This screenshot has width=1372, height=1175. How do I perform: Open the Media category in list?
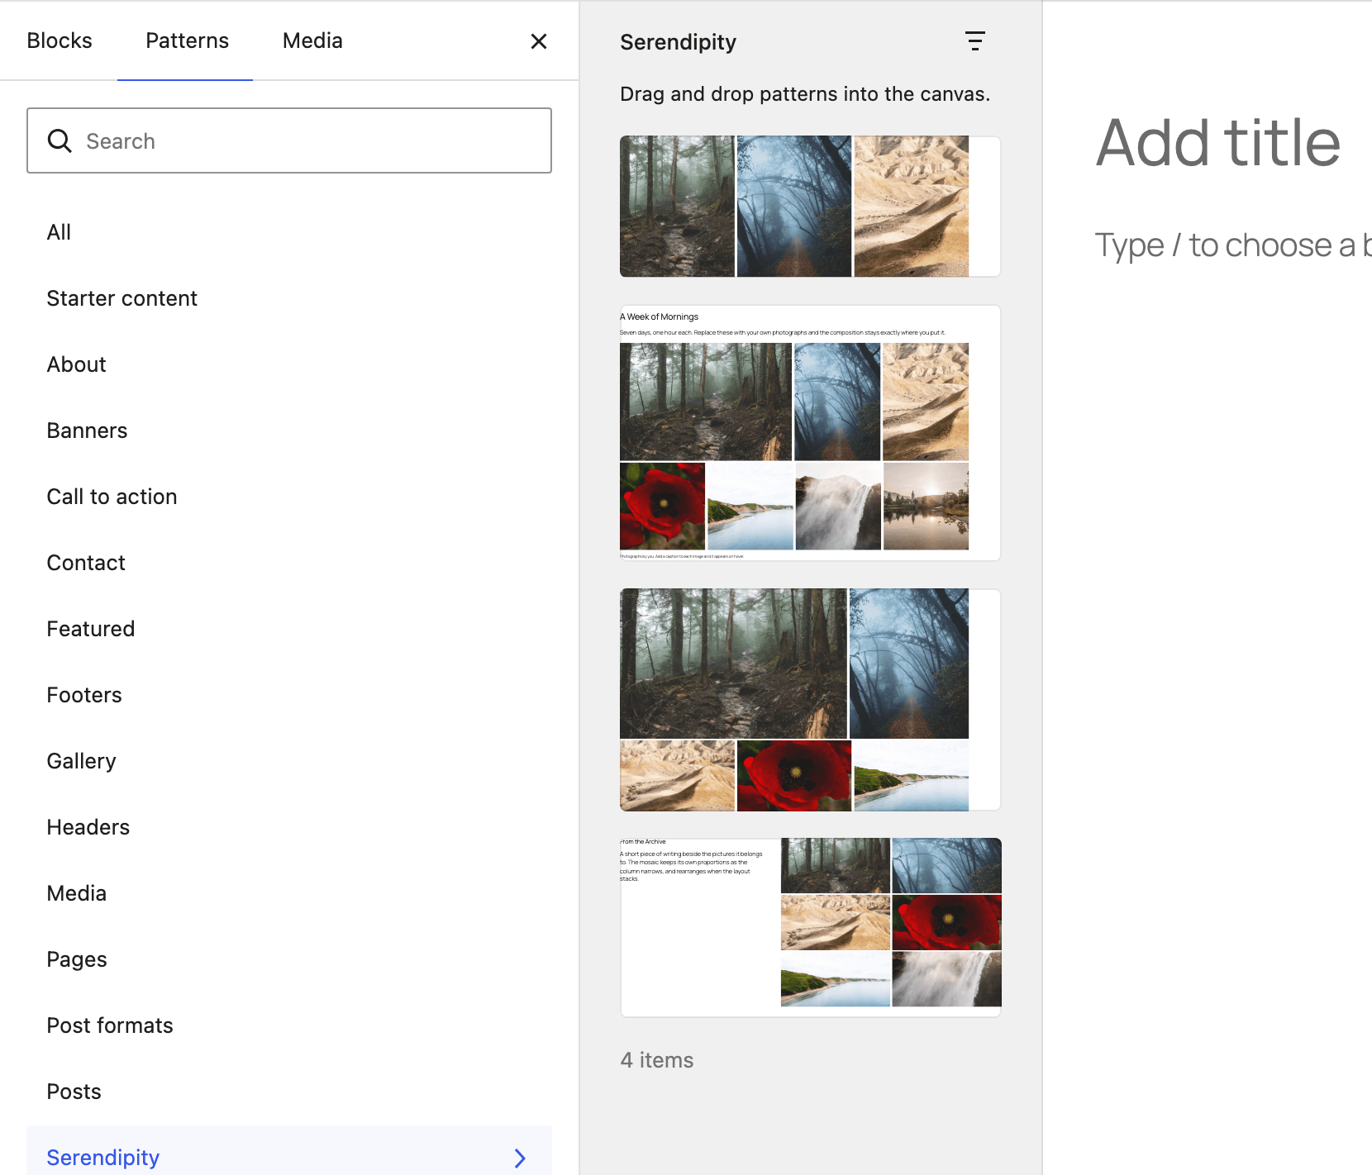(x=289, y=893)
